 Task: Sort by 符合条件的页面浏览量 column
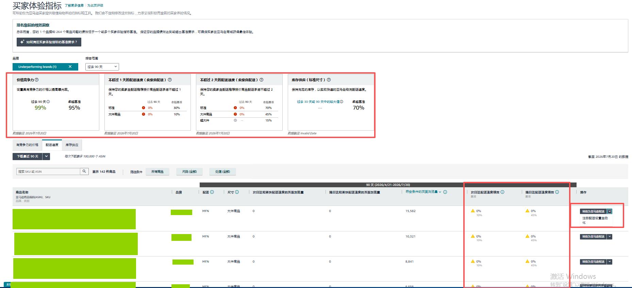point(423,192)
